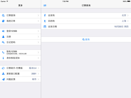Select the 忘记密码 menu item
The width and height of the screenshot is (131, 98).
(x=20, y=42)
